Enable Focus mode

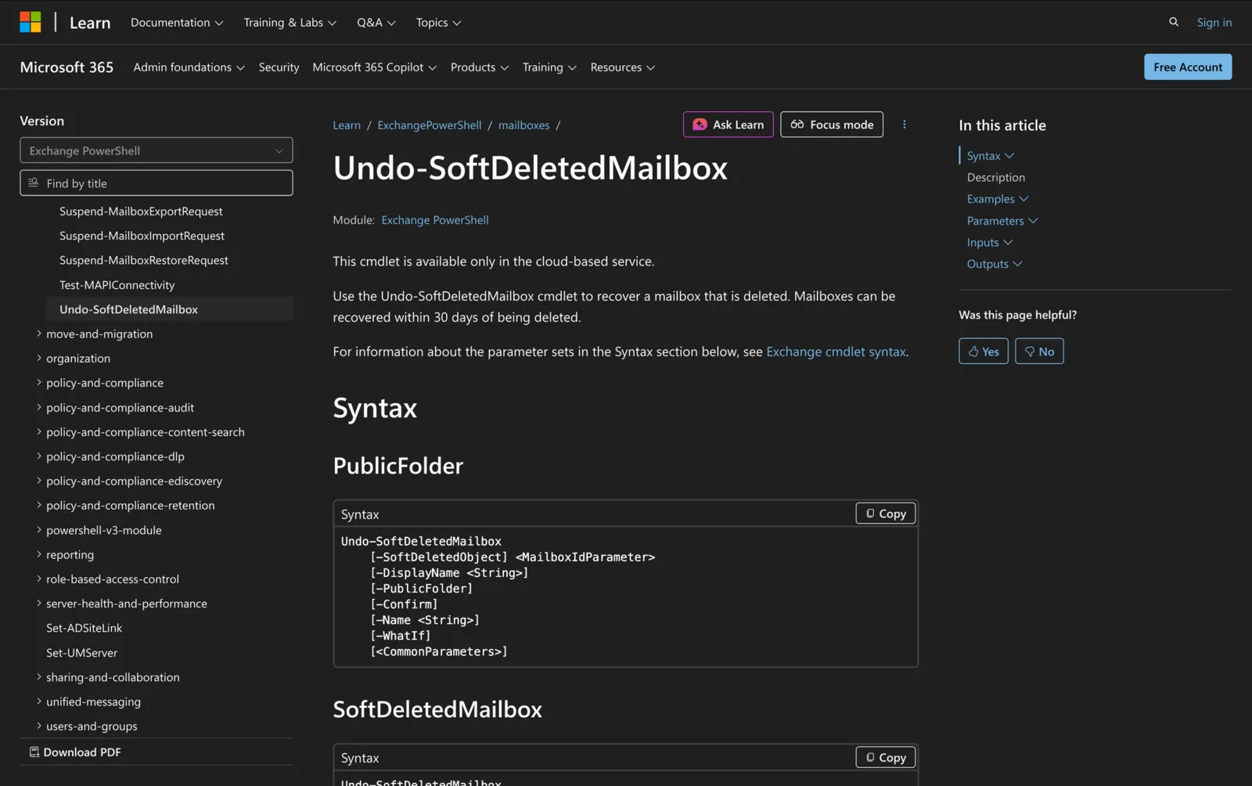pos(832,124)
